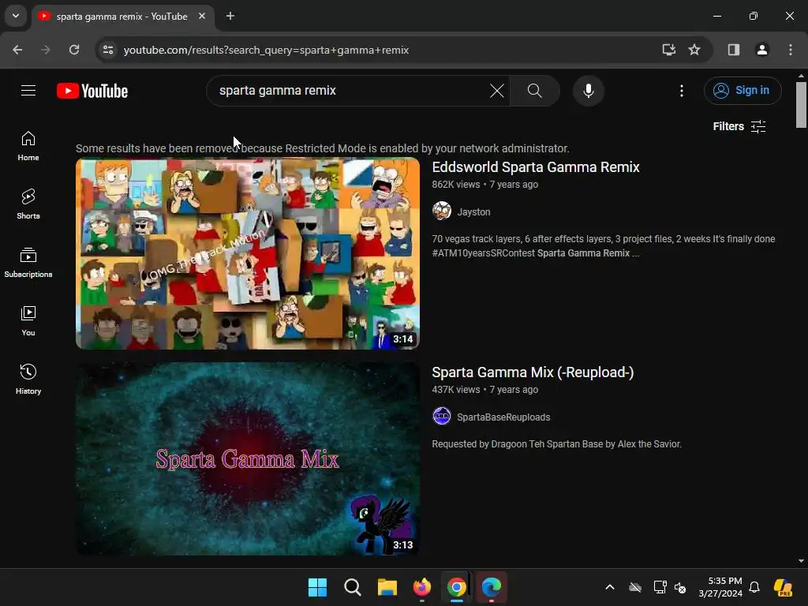This screenshot has height=606, width=808.
Task: Play the Sparta Gamma Mix thumbnail
Action: pos(247,458)
